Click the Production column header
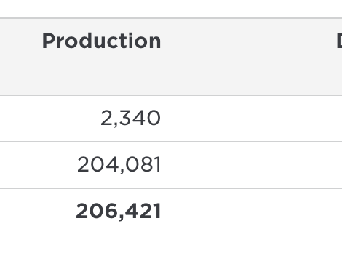 tap(101, 41)
